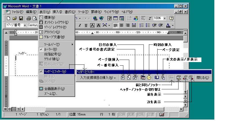Click the vertical scrollbar up arrow
The image size is (241, 129).
[186, 33]
